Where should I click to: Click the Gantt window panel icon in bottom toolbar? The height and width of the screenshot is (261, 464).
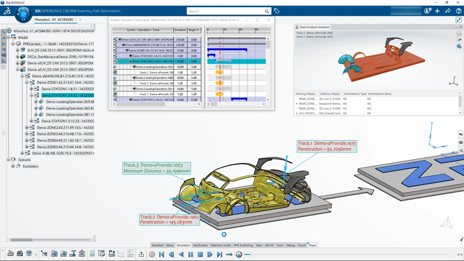pyautogui.click(x=101, y=253)
